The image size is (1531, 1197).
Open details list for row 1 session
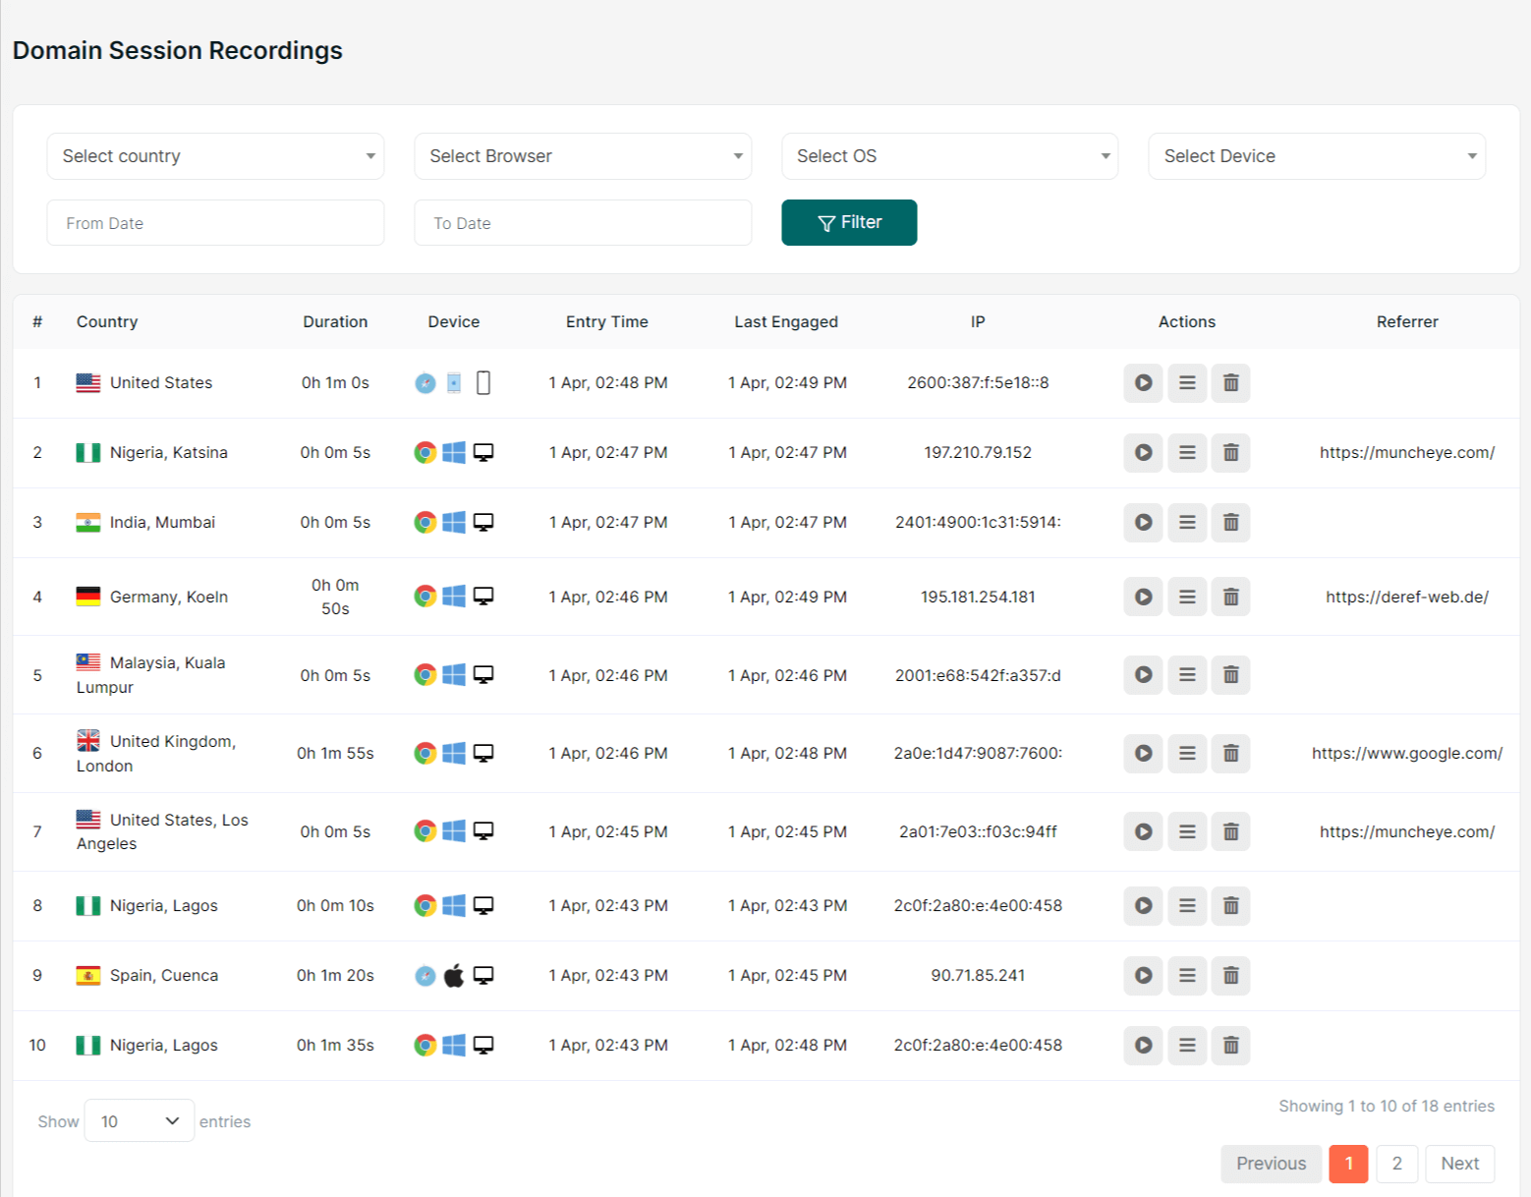pos(1187,383)
